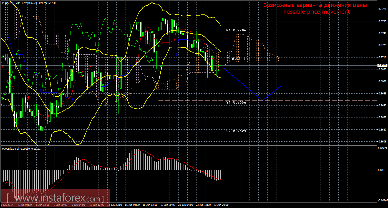Screen dimensions: 388x208
Task: Click the 22 Jun 12:00 time label
Action: [x=203, y=205]
